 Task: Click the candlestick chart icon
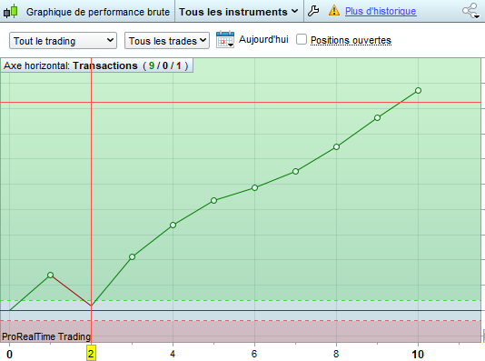[10, 12]
